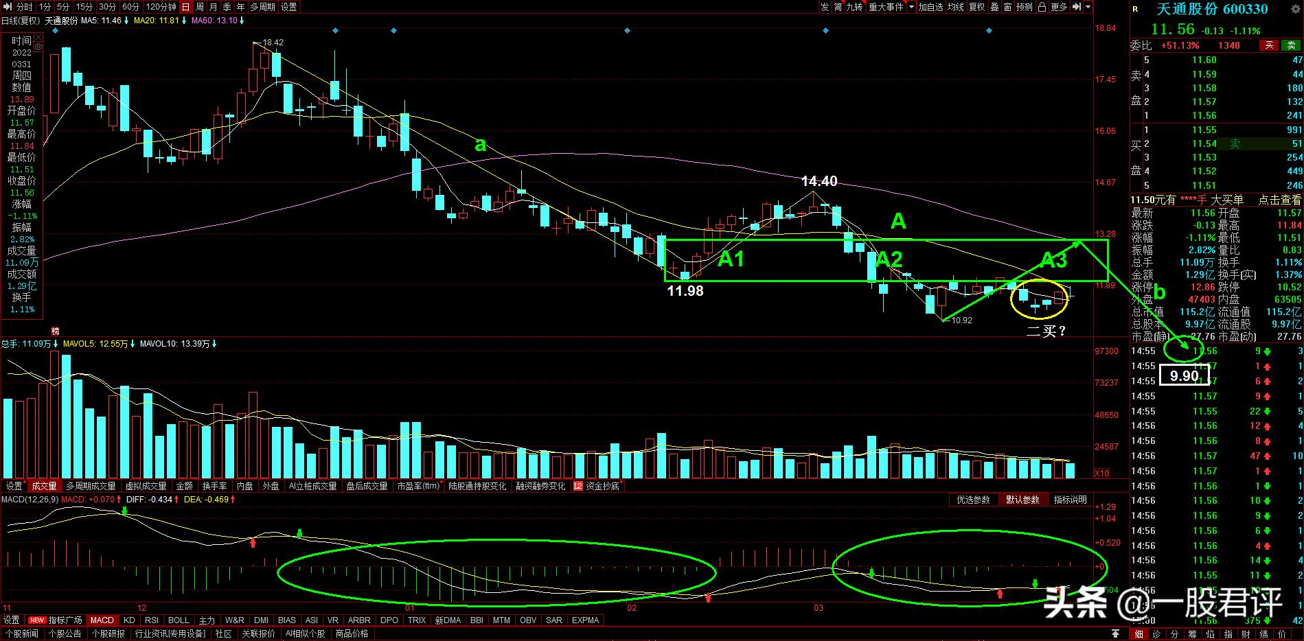Show the 多周期成交量 sub-chart
The width and height of the screenshot is (1304, 641).
91,486
